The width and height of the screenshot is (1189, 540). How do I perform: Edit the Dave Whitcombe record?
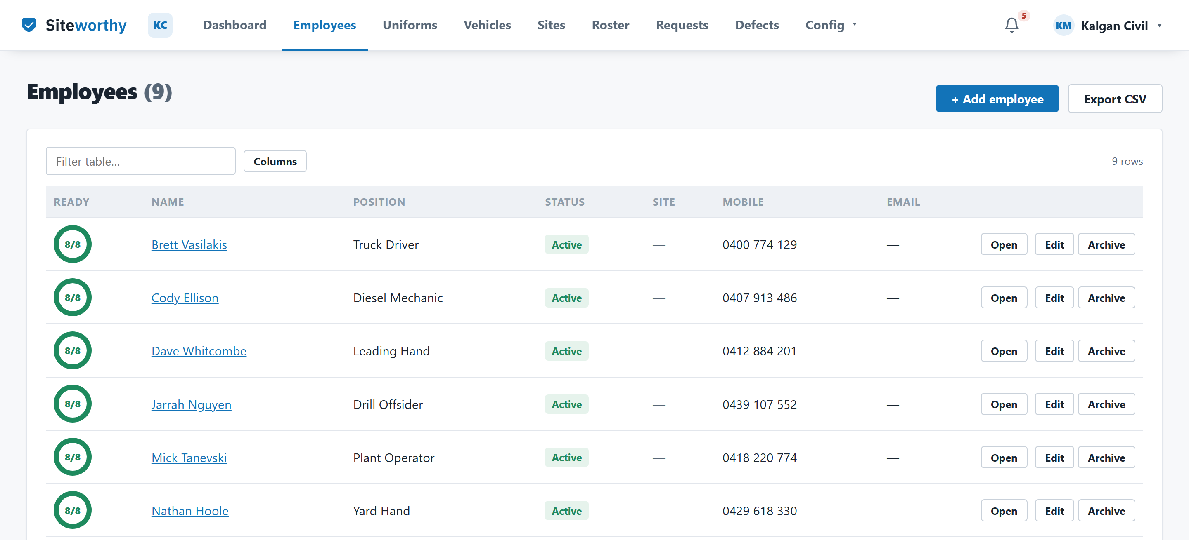[1054, 351]
